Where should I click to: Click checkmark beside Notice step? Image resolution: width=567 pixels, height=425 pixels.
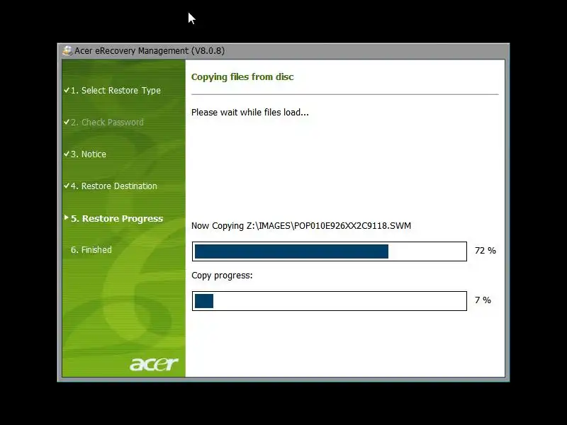point(67,154)
